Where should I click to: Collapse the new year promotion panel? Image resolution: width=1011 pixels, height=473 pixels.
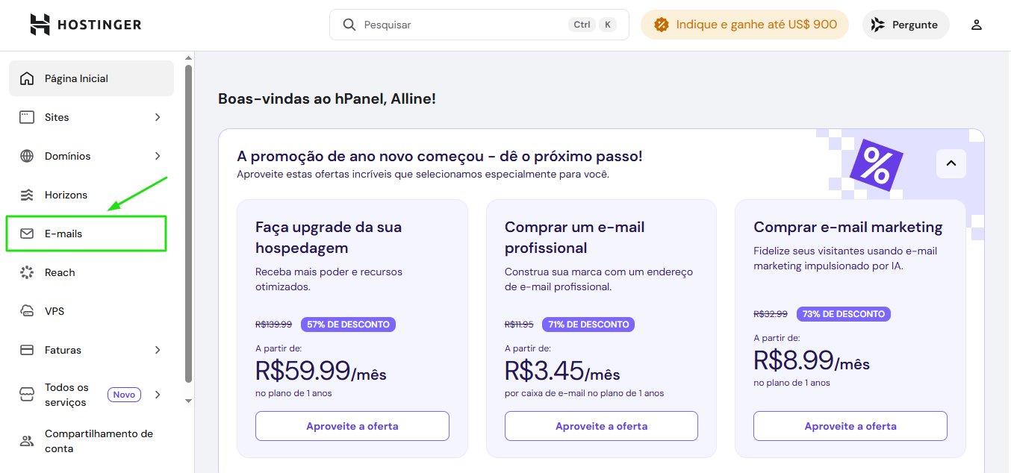pos(951,164)
